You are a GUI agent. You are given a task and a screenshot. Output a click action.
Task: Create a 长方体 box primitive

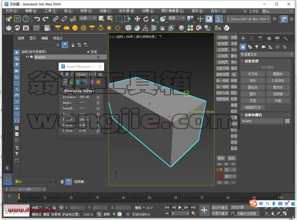[253, 74]
